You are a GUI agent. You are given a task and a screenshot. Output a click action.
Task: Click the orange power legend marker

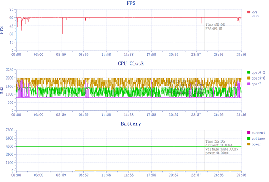[248, 144]
